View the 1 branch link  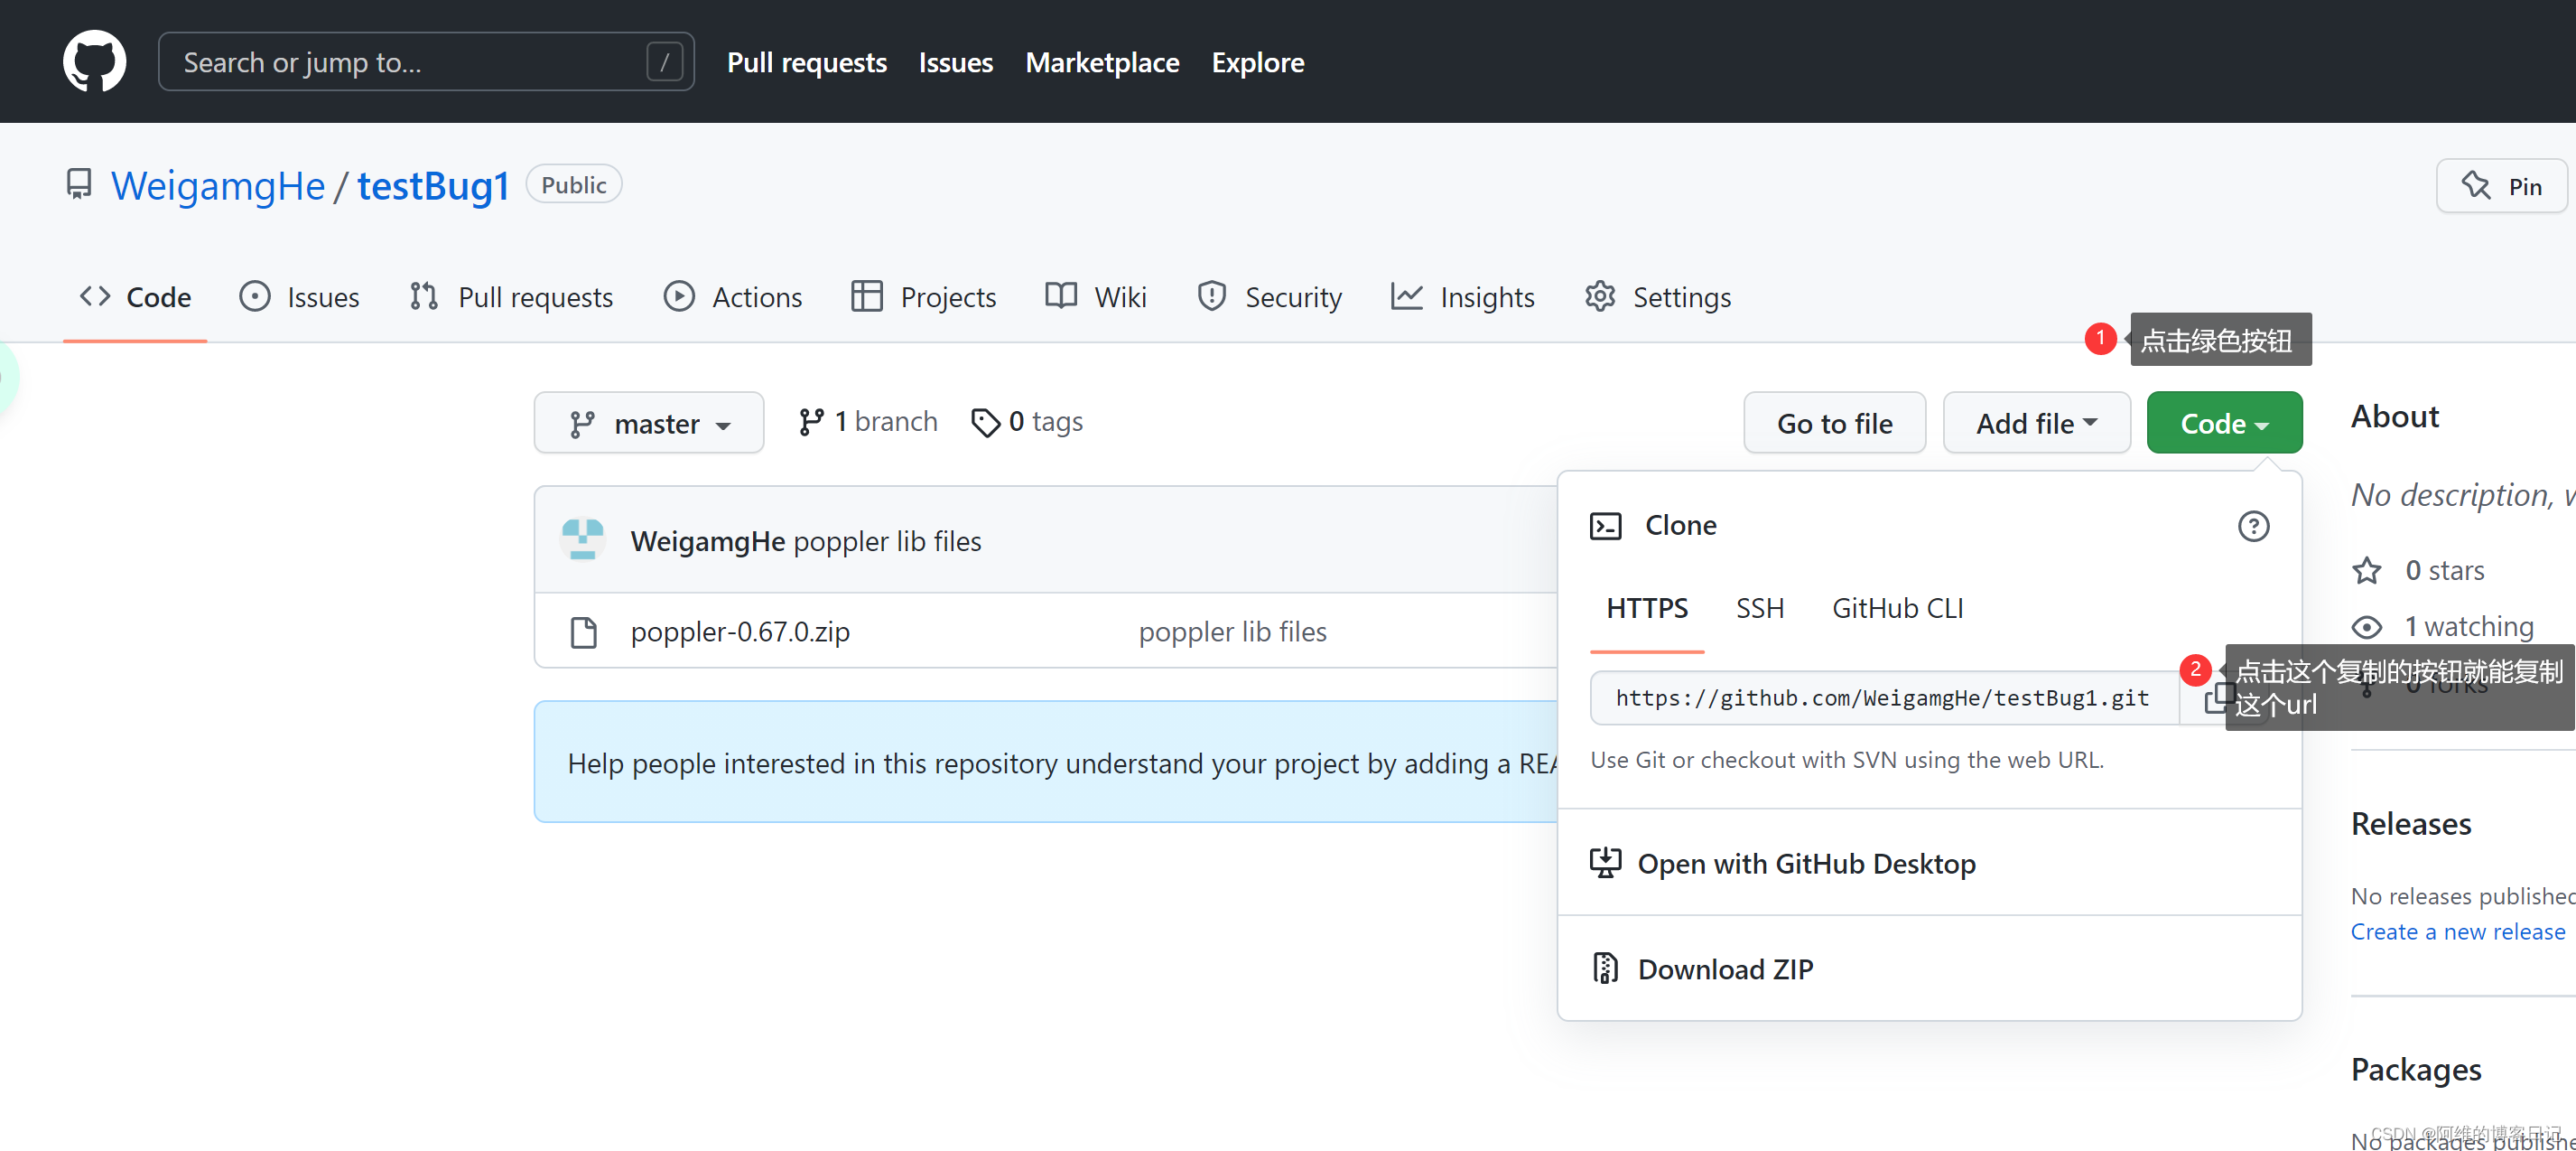[868, 423]
